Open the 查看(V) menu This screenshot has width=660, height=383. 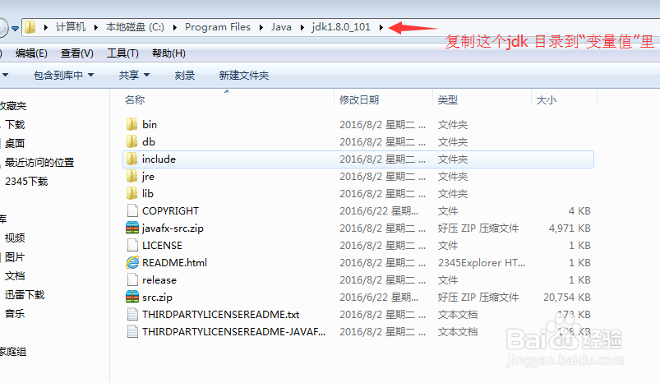tap(77, 53)
